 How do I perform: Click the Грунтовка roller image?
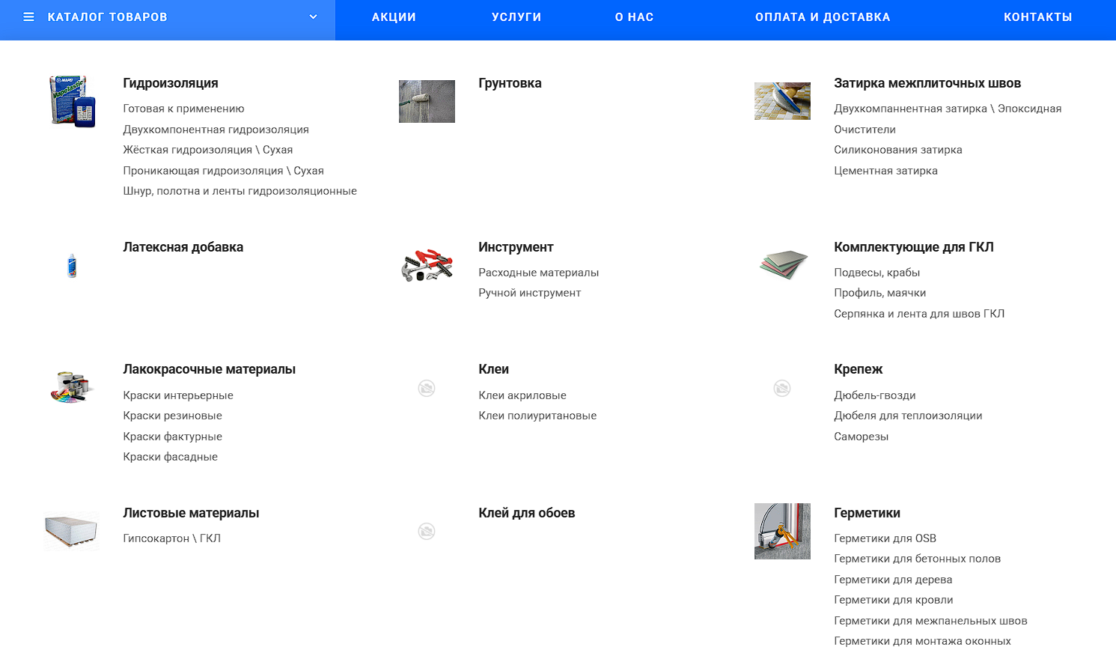click(x=427, y=101)
